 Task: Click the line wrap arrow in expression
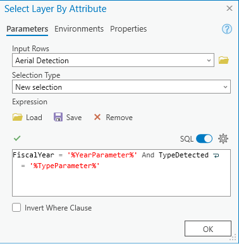coord(216,156)
